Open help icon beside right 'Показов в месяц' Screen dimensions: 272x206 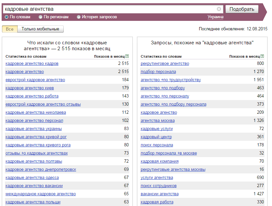[262, 56]
